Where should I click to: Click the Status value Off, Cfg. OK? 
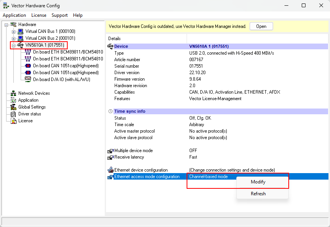(200, 118)
